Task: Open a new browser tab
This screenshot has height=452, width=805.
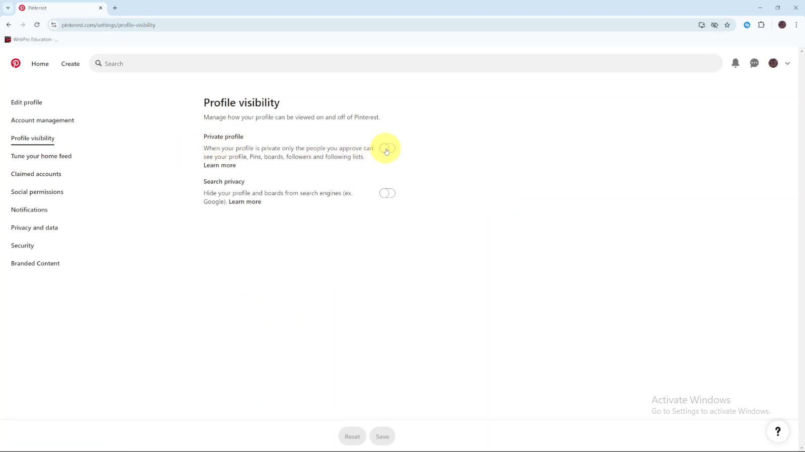Action: pyautogui.click(x=115, y=8)
